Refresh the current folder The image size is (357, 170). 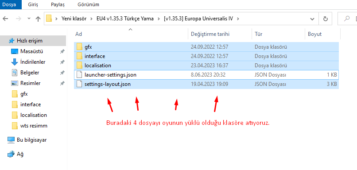point(326,19)
